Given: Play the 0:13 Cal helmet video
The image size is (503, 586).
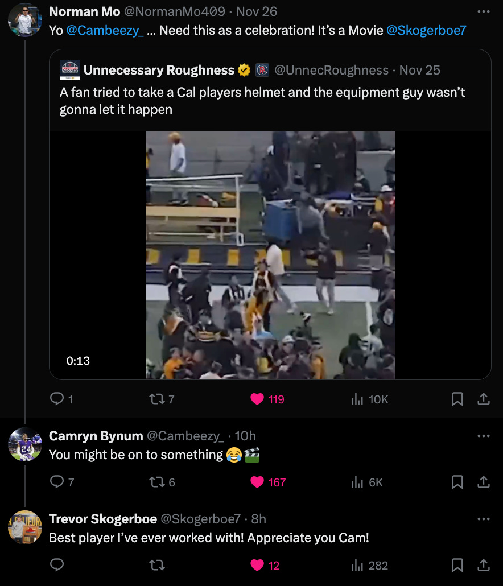Looking at the screenshot, I should [270, 255].
